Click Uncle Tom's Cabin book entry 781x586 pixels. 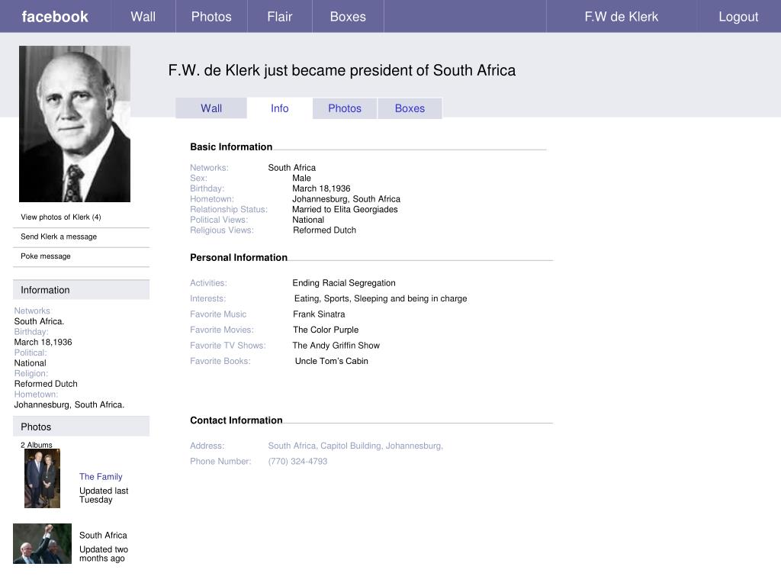(331, 361)
